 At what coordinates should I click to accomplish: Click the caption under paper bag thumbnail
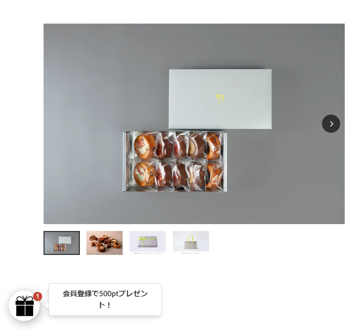point(191,253)
